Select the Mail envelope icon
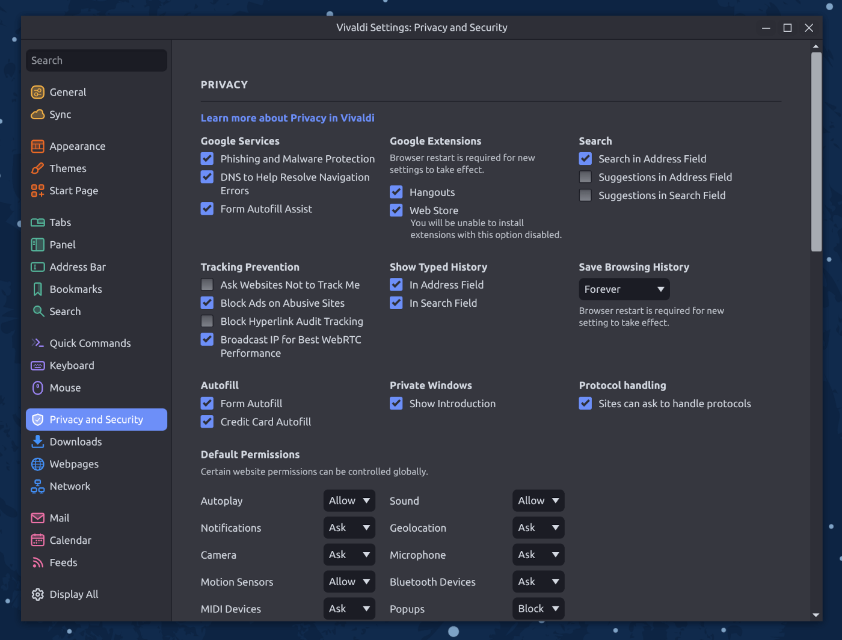The height and width of the screenshot is (640, 842). (x=37, y=517)
